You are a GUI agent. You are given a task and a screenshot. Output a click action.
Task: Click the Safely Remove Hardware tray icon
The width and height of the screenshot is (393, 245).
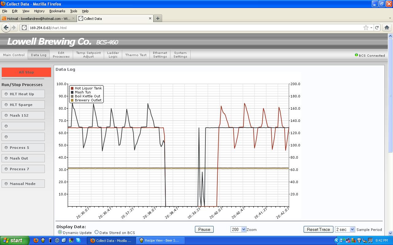(364, 240)
